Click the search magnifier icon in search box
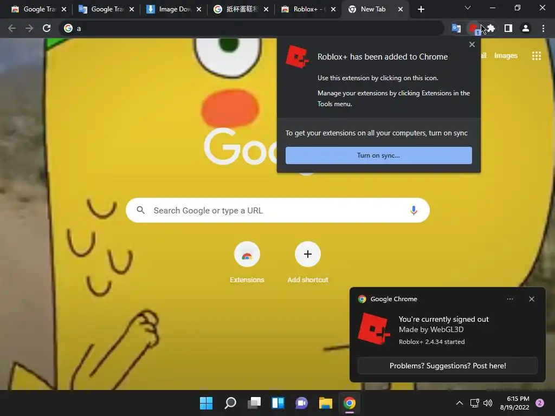This screenshot has width=555, height=416. [x=140, y=210]
